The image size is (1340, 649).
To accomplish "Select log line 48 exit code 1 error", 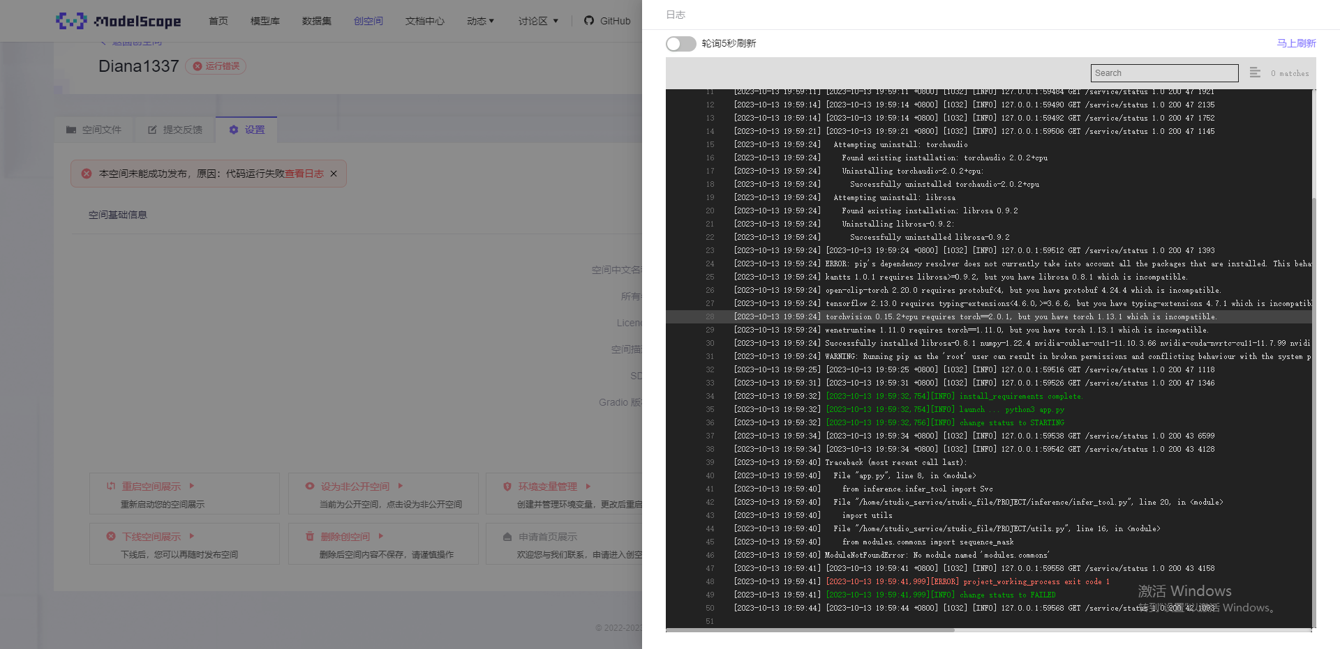I will 967,582.
